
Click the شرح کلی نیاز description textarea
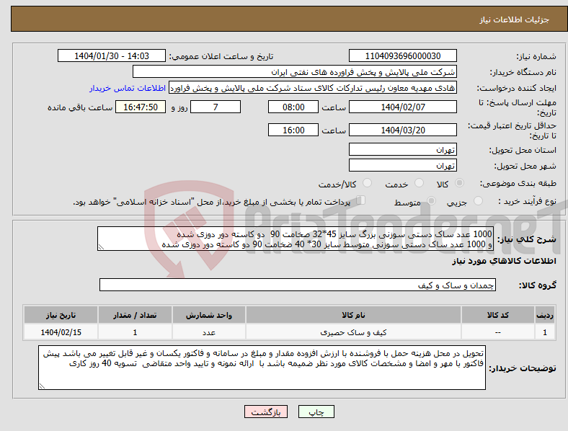[x=296, y=239]
